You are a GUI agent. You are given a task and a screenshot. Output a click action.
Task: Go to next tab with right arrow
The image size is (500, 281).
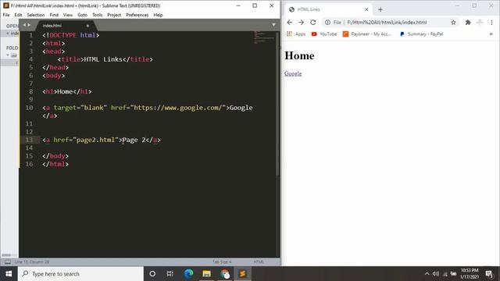coord(29,25)
